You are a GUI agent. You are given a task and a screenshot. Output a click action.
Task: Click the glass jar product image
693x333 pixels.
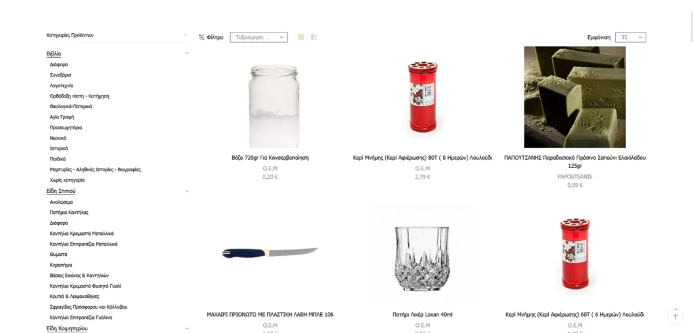[274, 106]
